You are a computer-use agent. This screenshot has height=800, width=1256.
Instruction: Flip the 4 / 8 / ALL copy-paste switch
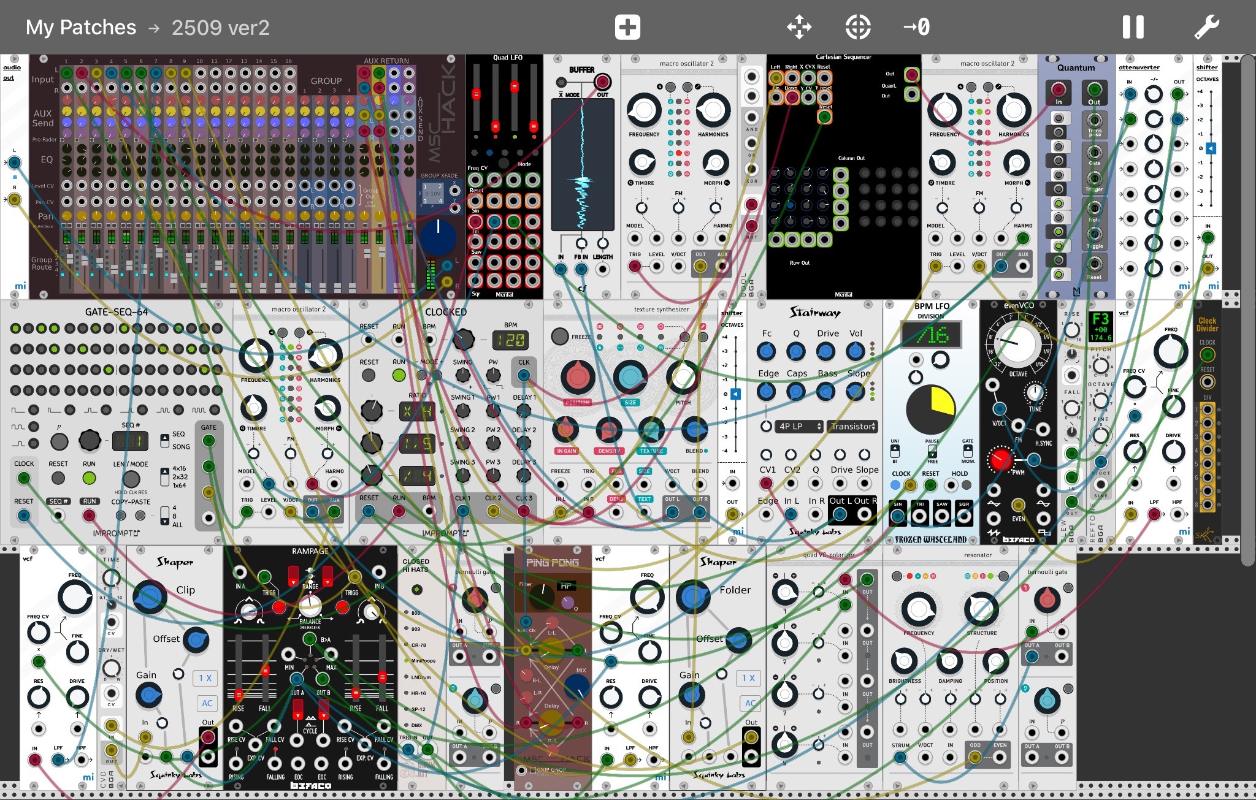pyautogui.click(x=165, y=516)
